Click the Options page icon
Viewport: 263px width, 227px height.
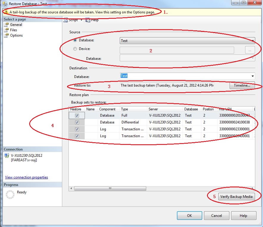coord(6,35)
